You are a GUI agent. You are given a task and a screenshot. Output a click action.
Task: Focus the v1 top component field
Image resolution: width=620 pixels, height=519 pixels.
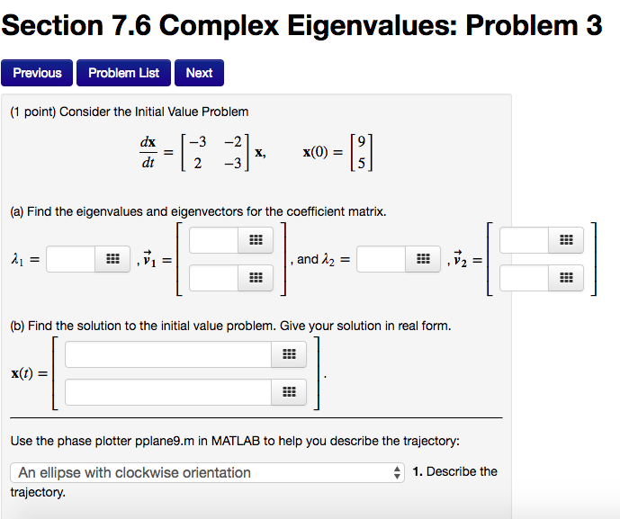[213, 240]
